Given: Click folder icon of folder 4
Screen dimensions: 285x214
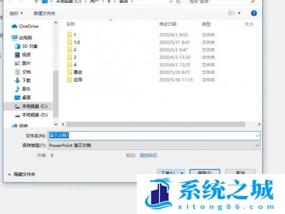Looking at the screenshot, I should pos(70,64).
